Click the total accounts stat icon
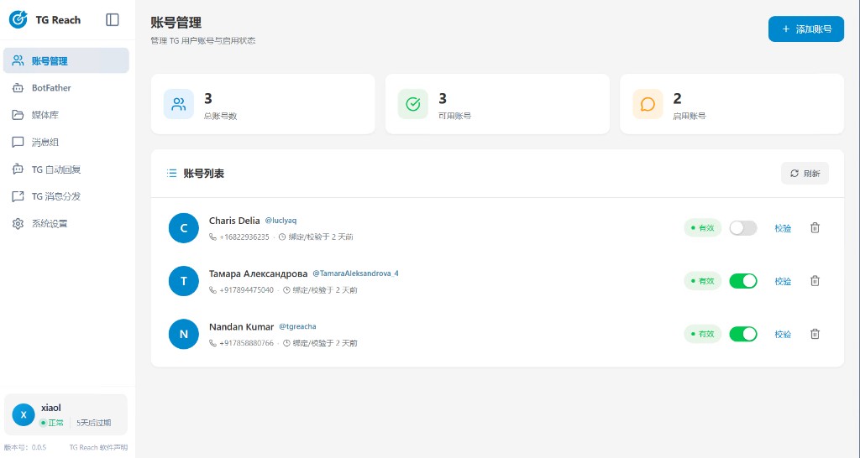860x458 pixels. [179, 105]
